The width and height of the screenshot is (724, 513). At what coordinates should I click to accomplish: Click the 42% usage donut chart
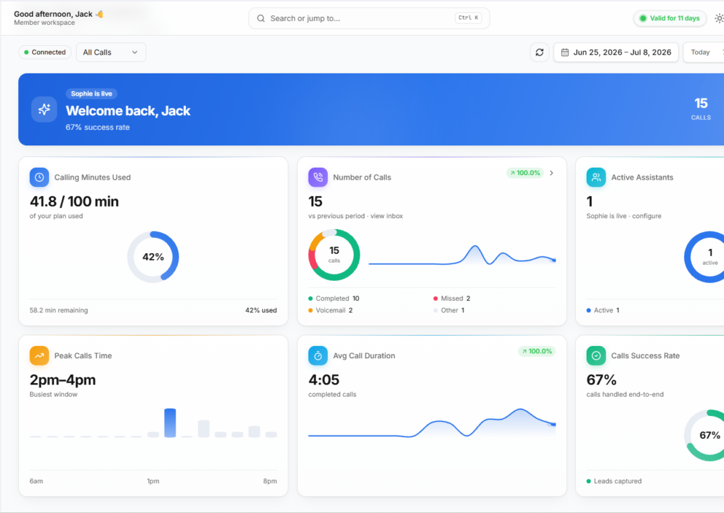pyautogui.click(x=153, y=256)
